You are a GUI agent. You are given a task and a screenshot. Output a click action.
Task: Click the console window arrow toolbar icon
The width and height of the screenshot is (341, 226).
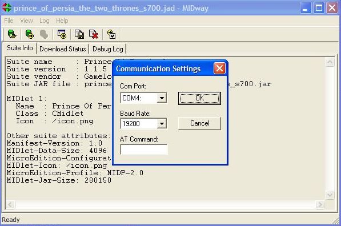pyautogui.click(x=62, y=34)
